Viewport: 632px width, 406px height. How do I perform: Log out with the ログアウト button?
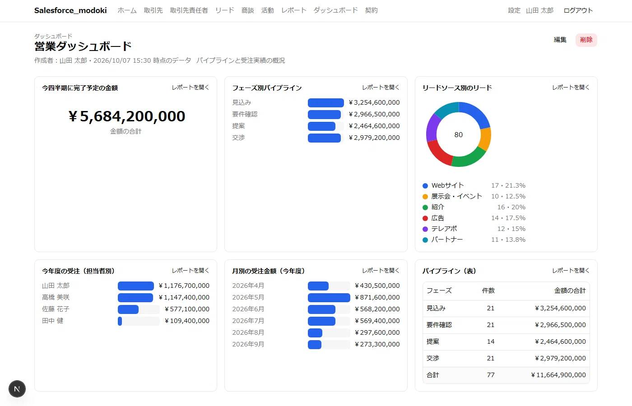coord(578,10)
